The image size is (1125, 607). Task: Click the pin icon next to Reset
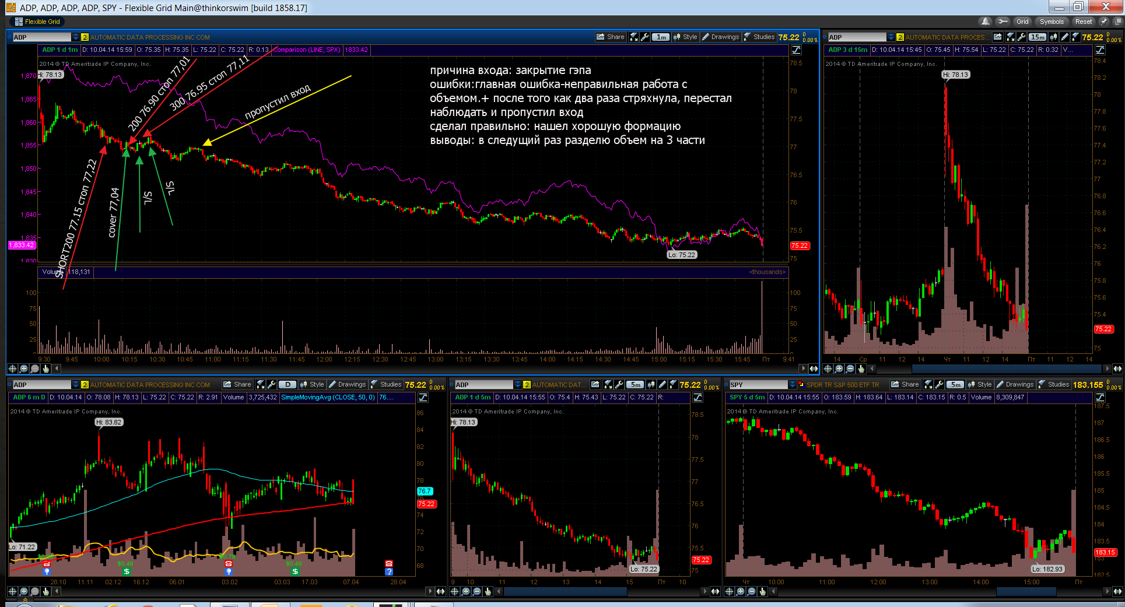(x=1103, y=22)
